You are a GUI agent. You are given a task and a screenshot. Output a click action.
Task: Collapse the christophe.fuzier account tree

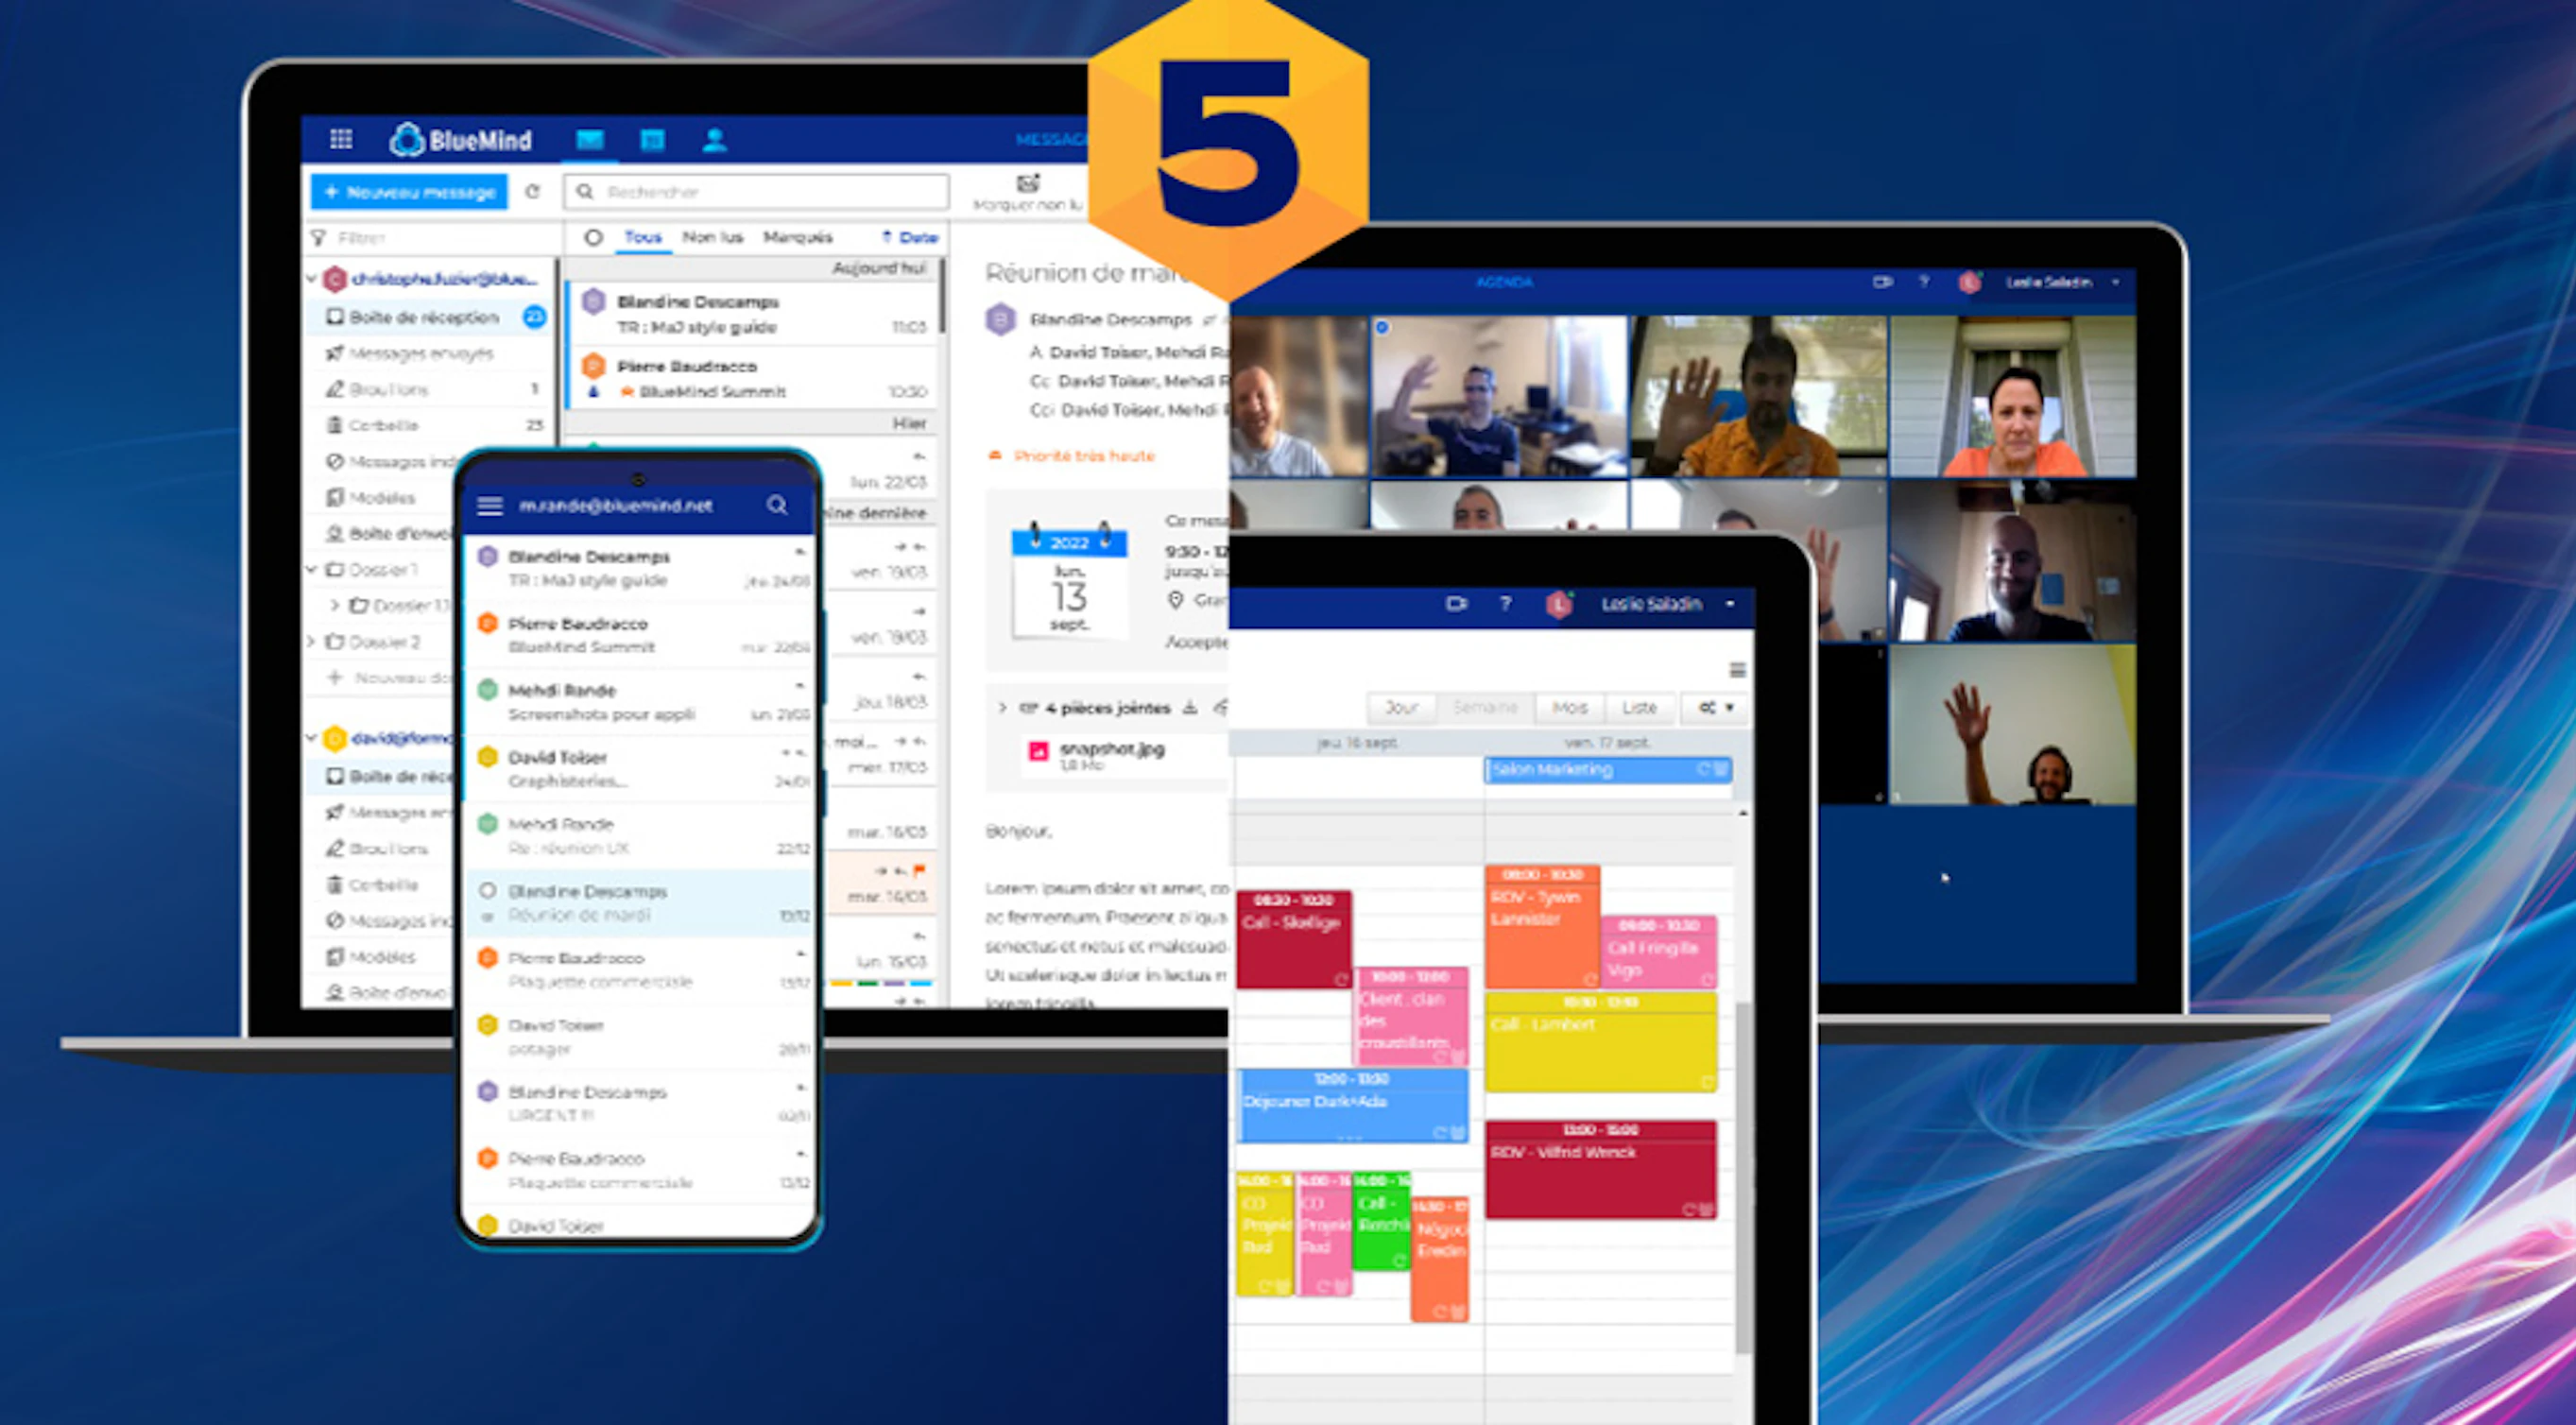pyautogui.click(x=312, y=279)
